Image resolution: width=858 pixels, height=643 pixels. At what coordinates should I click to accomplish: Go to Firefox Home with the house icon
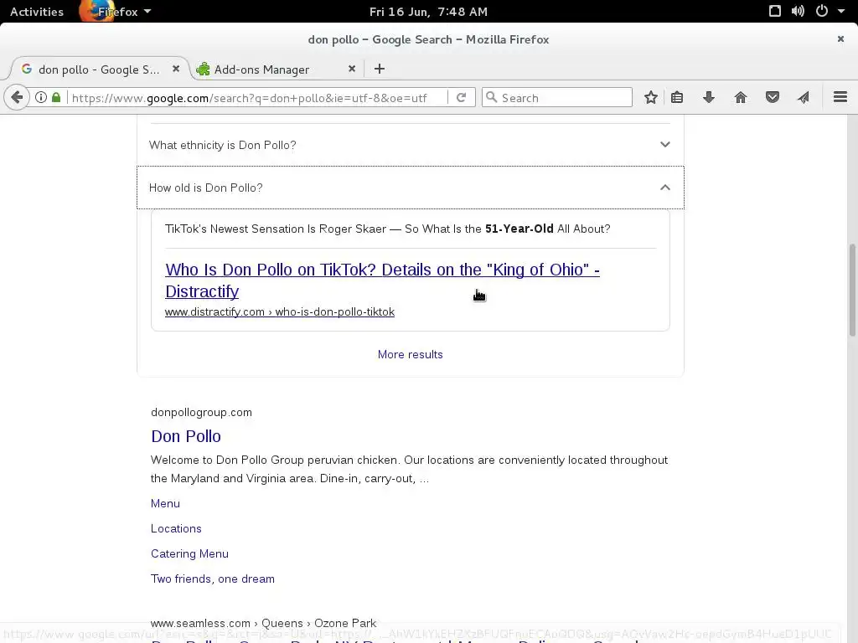741,97
